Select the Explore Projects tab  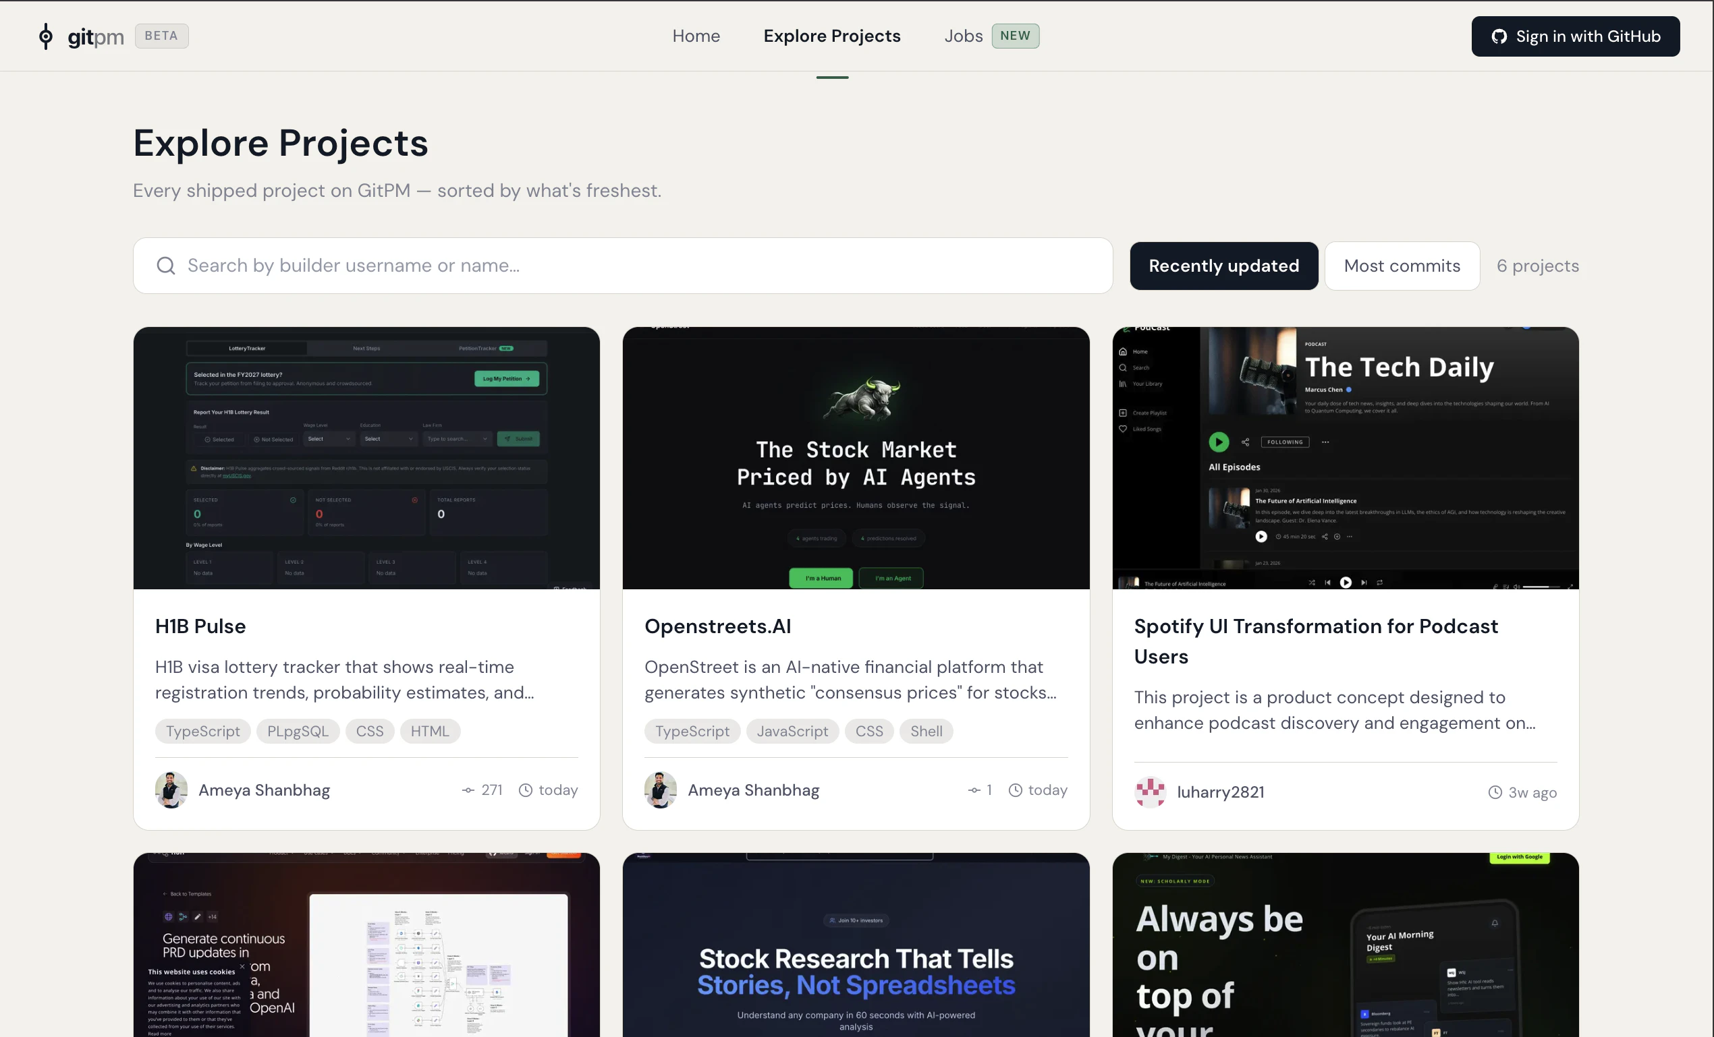[x=832, y=36]
